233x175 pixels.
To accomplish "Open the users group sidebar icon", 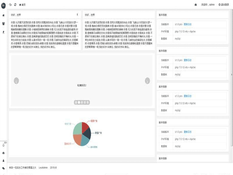I will (x=3, y=24).
